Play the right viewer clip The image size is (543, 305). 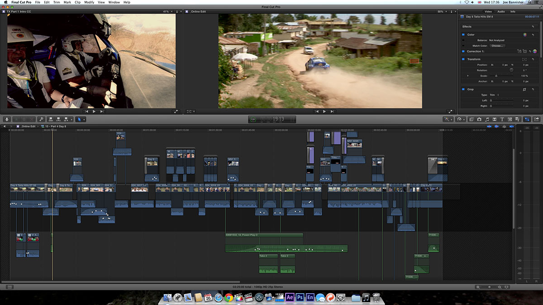click(x=324, y=111)
